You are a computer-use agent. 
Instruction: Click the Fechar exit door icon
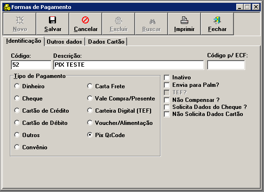coord(217,20)
